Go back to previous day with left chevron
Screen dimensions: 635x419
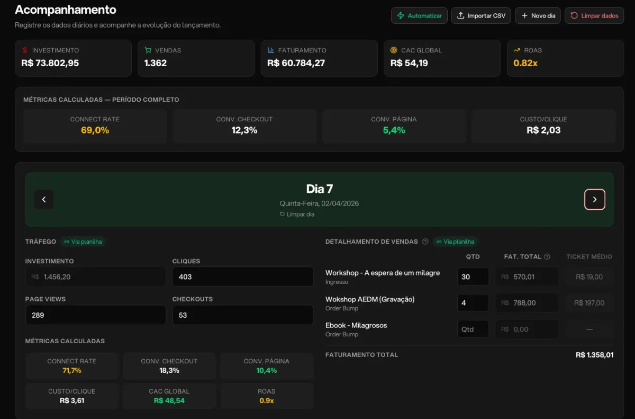44,200
